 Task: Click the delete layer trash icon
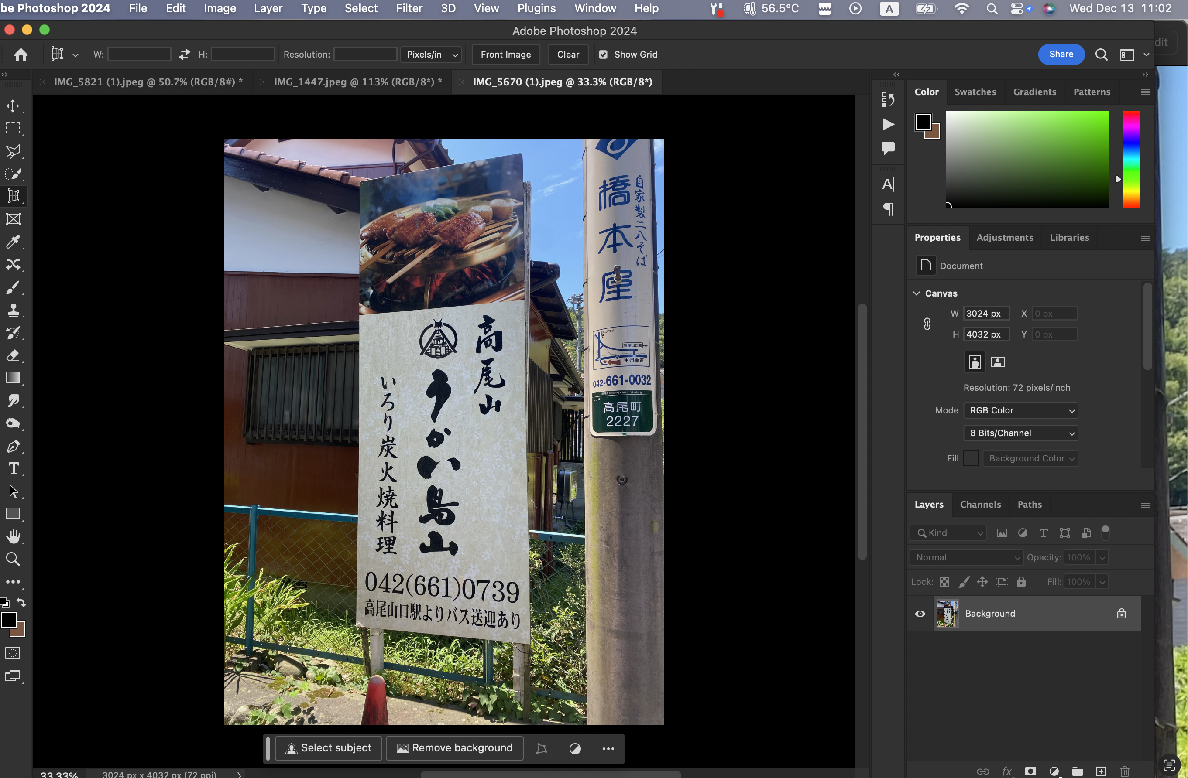click(x=1125, y=771)
